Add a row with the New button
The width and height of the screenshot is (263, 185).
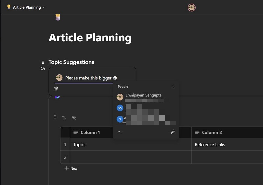click(x=71, y=168)
